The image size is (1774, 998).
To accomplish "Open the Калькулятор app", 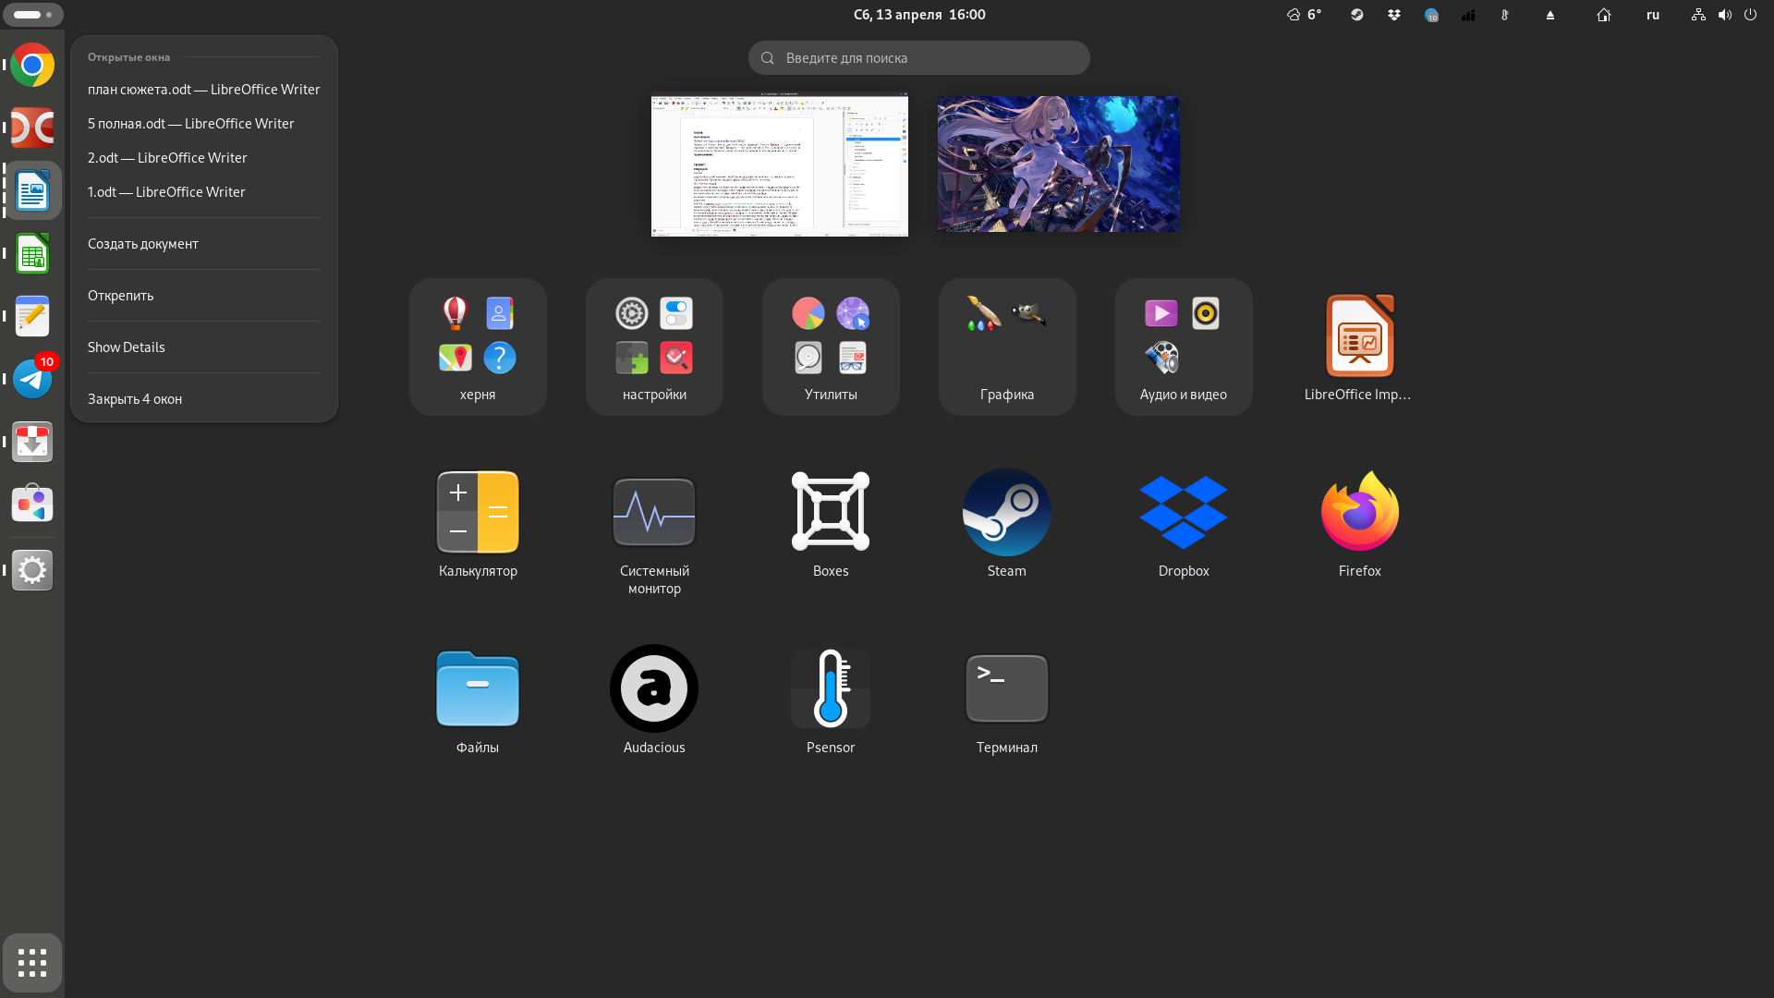I will (x=478, y=512).
